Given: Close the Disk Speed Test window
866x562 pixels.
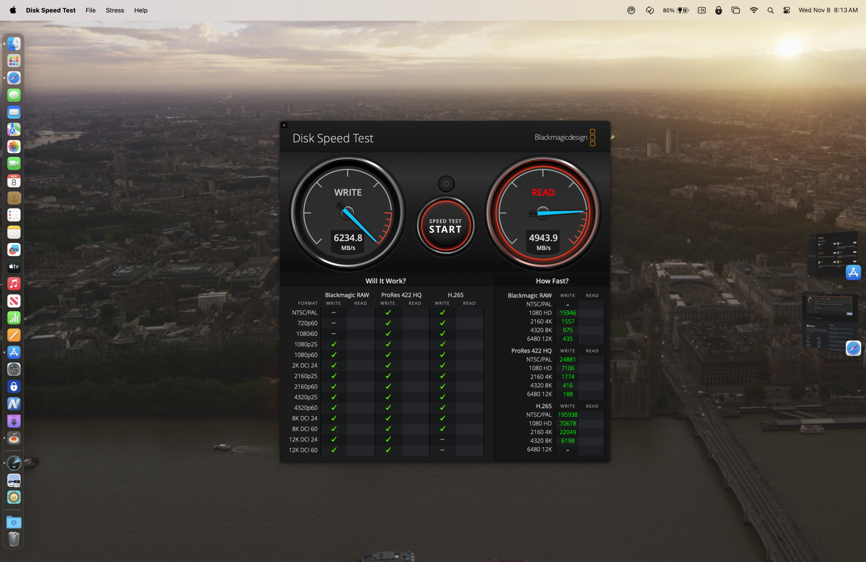Looking at the screenshot, I should (284, 125).
